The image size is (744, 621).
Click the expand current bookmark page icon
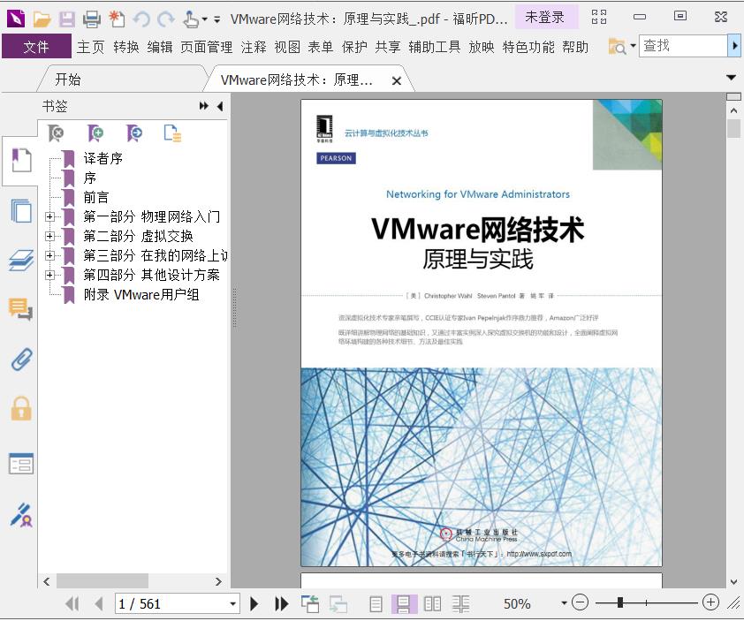pyautogui.click(x=172, y=133)
